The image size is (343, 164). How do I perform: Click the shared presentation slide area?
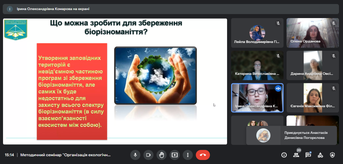(x=115, y=81)
